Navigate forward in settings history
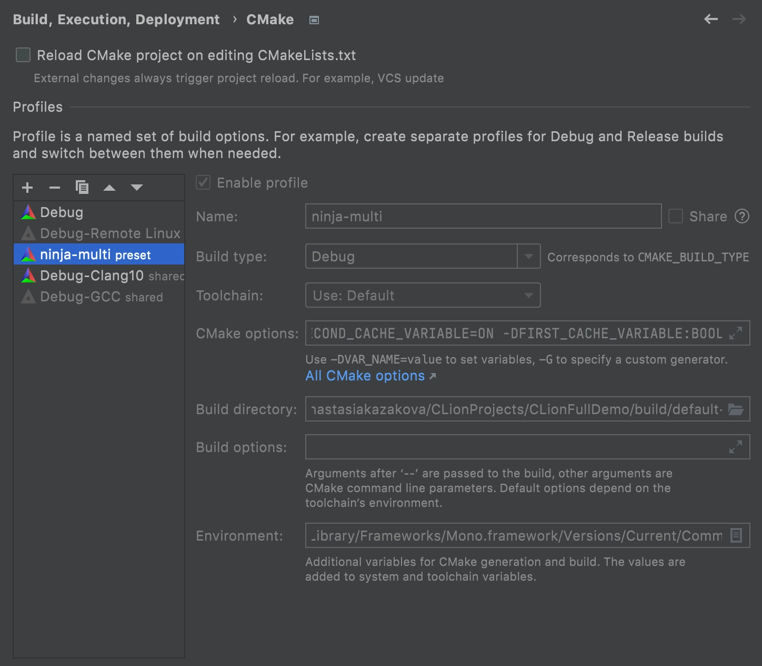The height and width of the screenshot is (666, 762). 739,19
